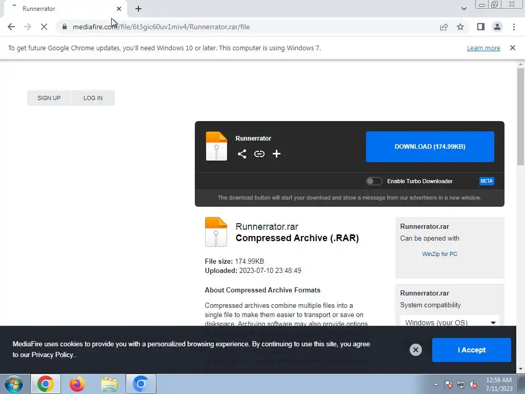Click the share page icon in address bar
The height and width of the screenshot is (394, 525).
443,27
